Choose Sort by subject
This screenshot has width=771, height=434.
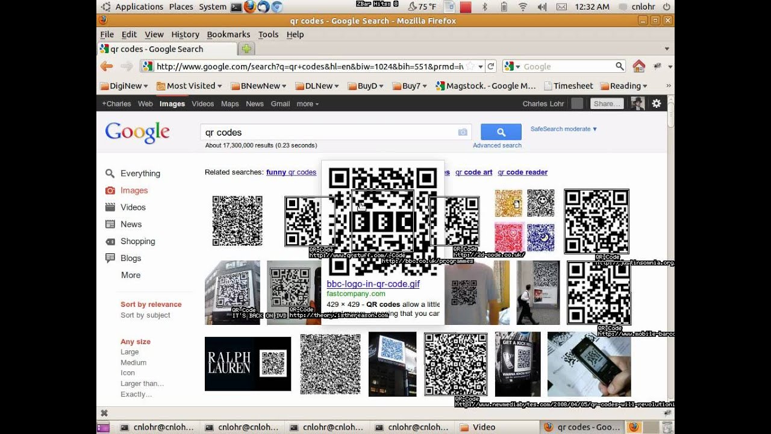point(145,315)
